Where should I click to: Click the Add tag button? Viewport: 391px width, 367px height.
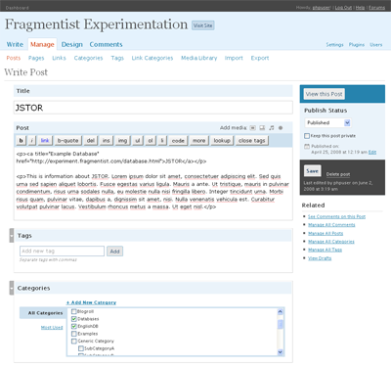pos(114,252)
